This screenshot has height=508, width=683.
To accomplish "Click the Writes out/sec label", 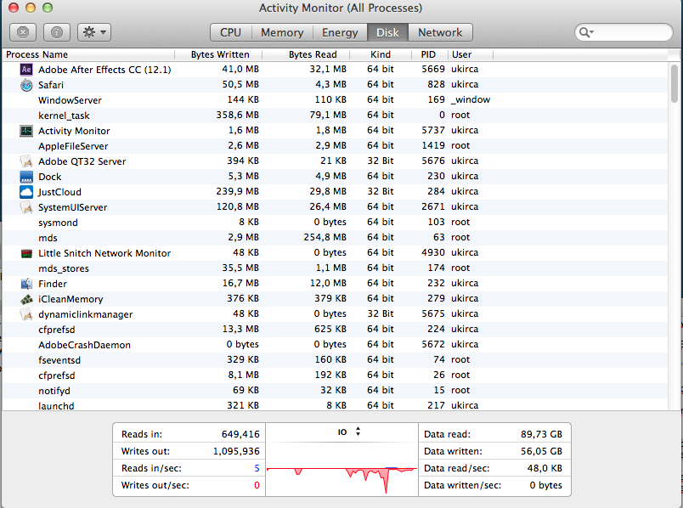I will (155, 485).
